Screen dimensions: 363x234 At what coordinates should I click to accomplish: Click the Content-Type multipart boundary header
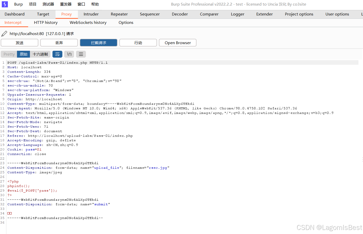(101, 104)
